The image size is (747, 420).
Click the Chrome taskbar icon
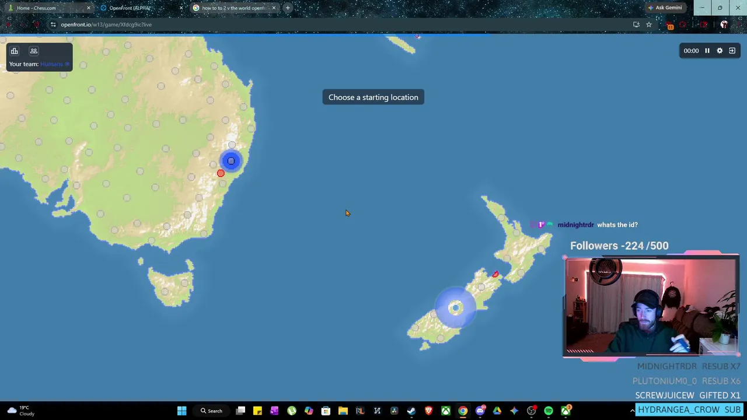463,411
